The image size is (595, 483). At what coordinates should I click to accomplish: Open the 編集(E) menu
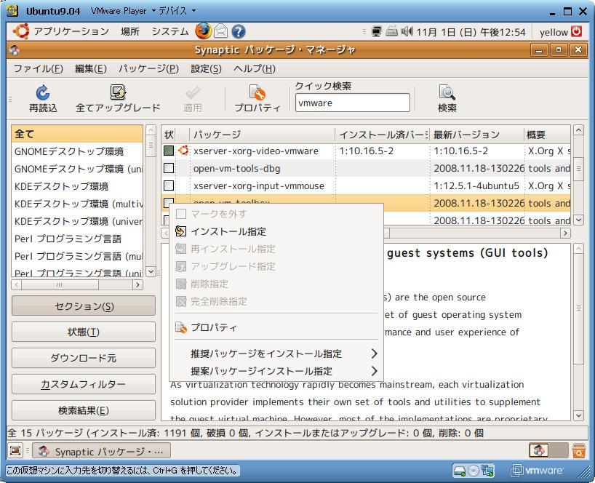[x=91, y=68]
